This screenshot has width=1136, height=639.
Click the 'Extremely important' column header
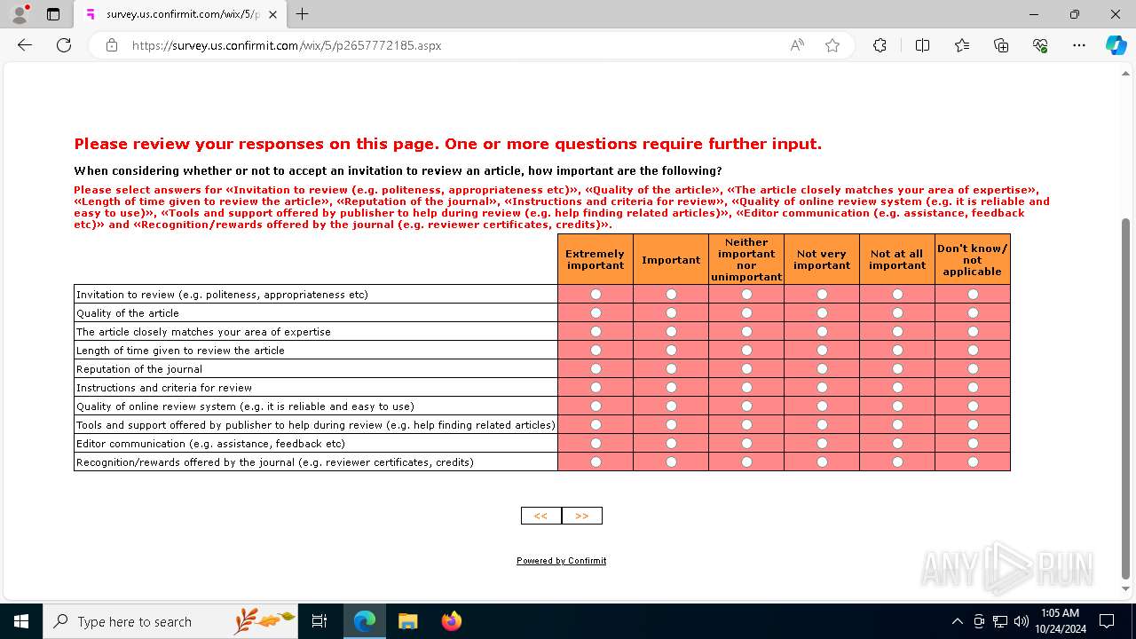click(596, 259)
